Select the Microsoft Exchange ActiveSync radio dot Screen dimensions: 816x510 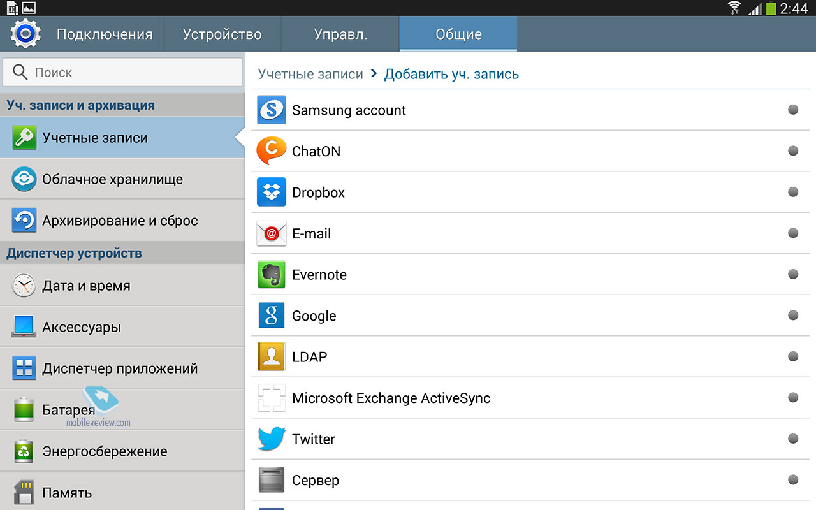point(793,398)
